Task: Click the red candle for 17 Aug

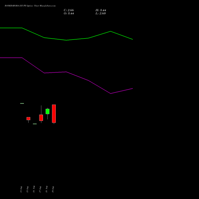Action: pos(41,118)
